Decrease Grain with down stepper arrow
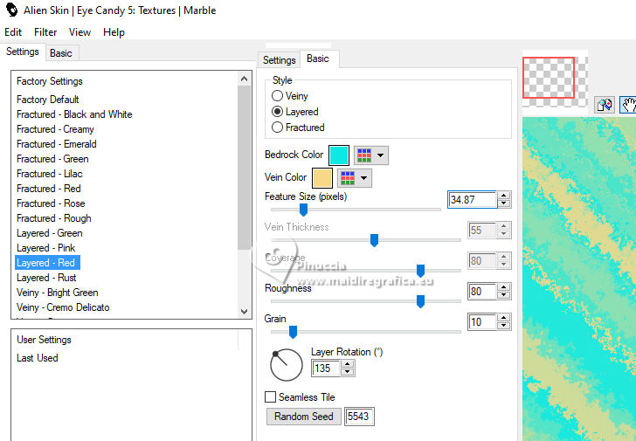 tap(504, 326)
